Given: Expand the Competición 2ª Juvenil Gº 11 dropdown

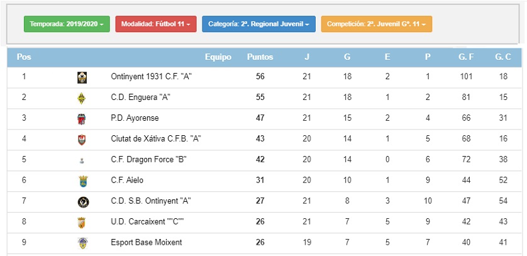Looking at the screenshot, I should [377, 24].
